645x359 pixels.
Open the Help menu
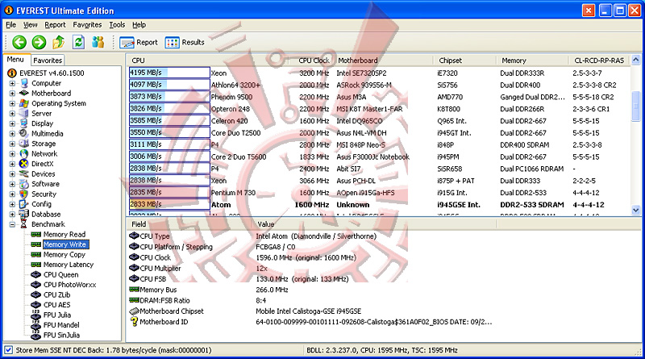139,25
